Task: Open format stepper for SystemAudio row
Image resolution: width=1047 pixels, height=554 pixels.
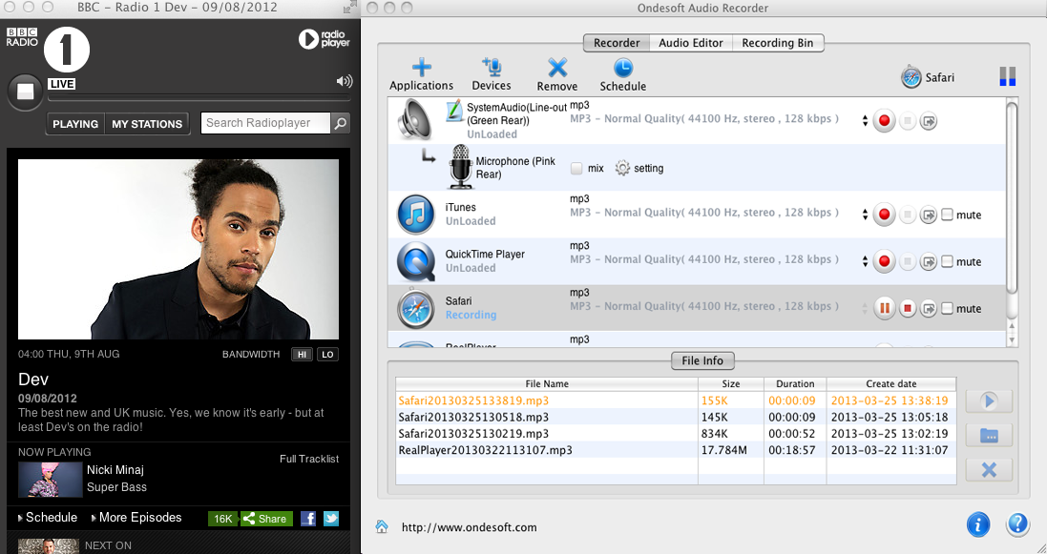Action: click(x=865, y=121)
